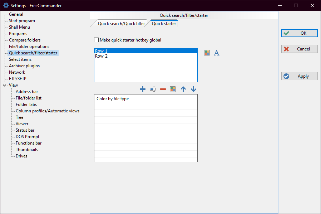Collapse the View tree node
Viewport: 321px width, 214px height.
point(4,85)
